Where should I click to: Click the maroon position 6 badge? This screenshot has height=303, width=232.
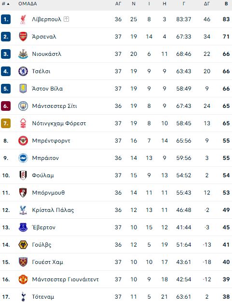[x=6, y=106]
